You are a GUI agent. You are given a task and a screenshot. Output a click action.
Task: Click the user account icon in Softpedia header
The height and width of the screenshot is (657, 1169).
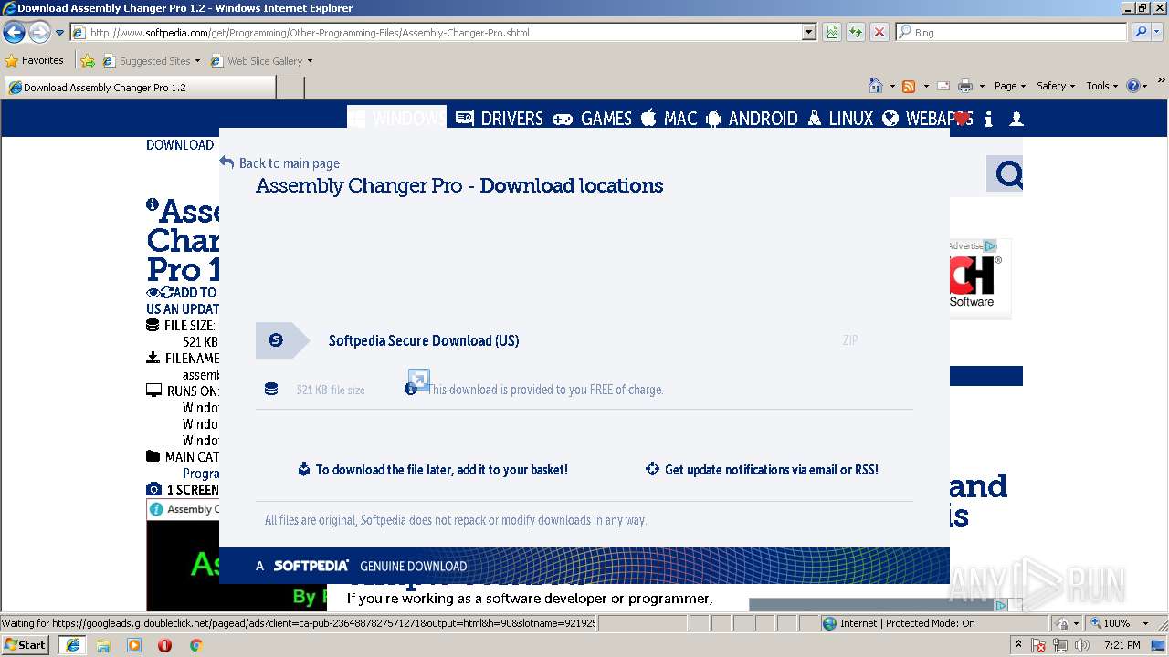click(1016, 120)
